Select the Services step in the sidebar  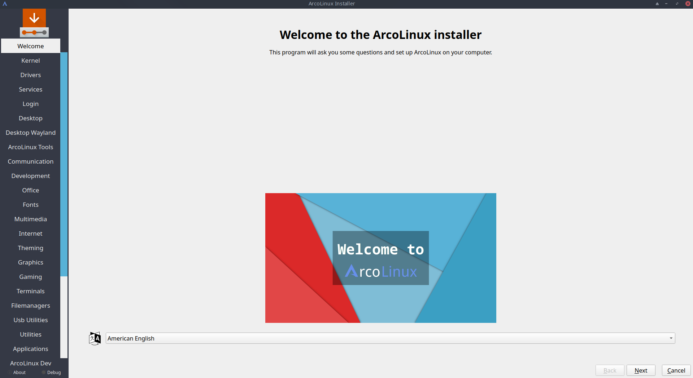31,89
